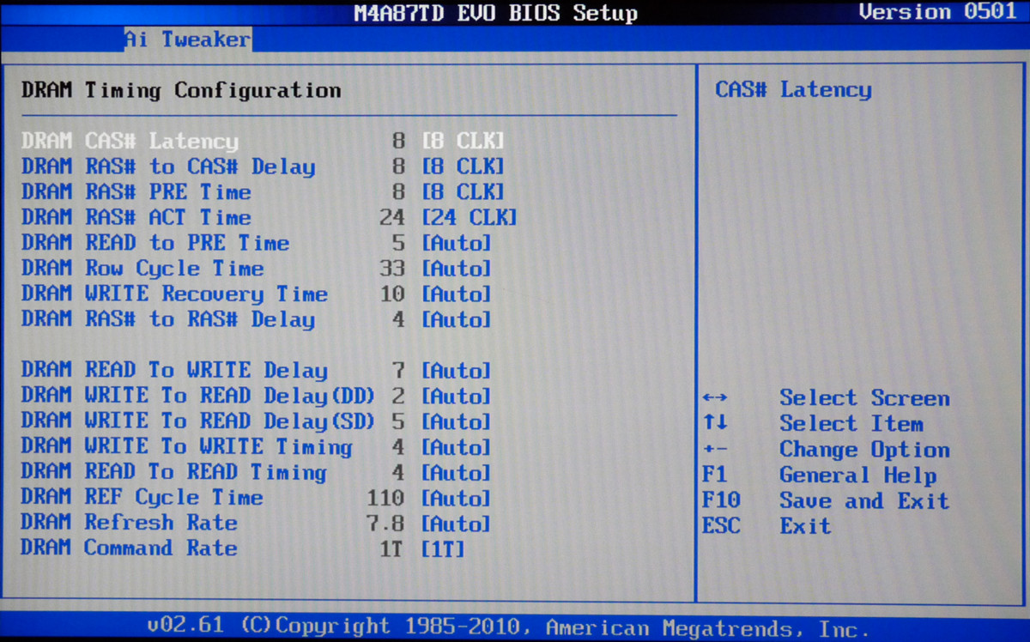Click the DRAM WRITE To READ Delay(DD) label
The image size is (1030, 642).
[x=198, y=396]
